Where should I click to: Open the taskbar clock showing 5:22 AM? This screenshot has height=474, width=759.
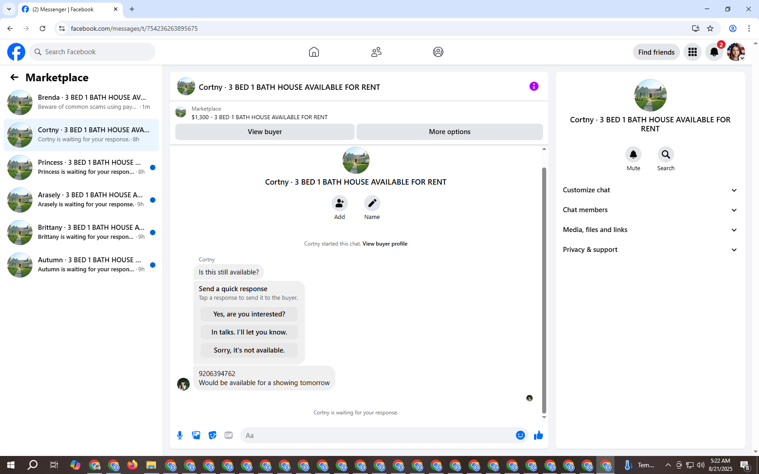720,465
